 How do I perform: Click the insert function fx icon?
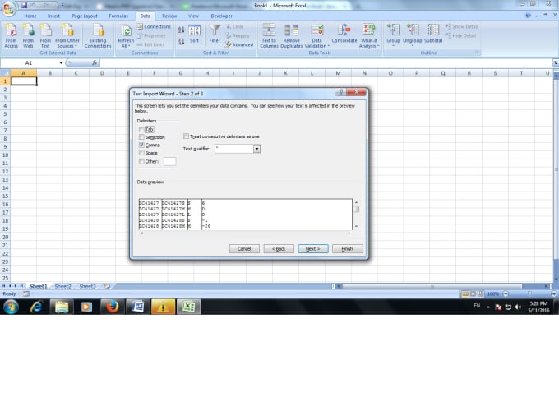click(x=95, y=62)
